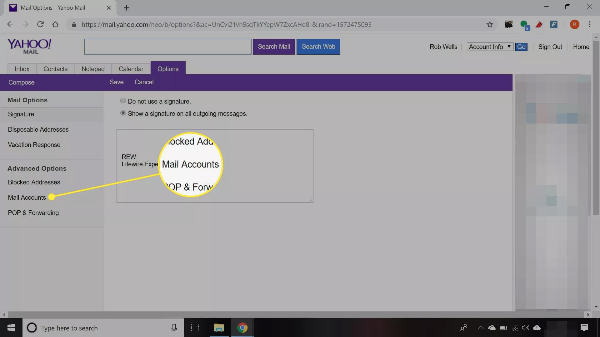
Task: Click Compose in the purple bar
Action: click(21, 82)
